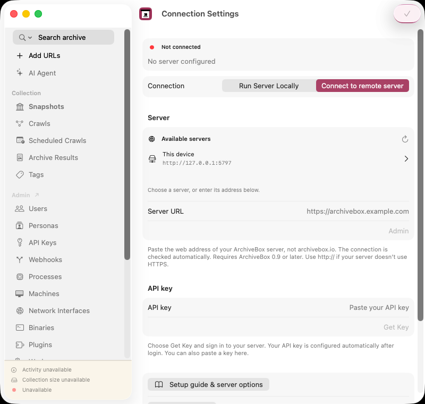This screenshot has width=425, height=404.
Task: Click the 'Not connected' status text
Action: (x=181, y=47)
